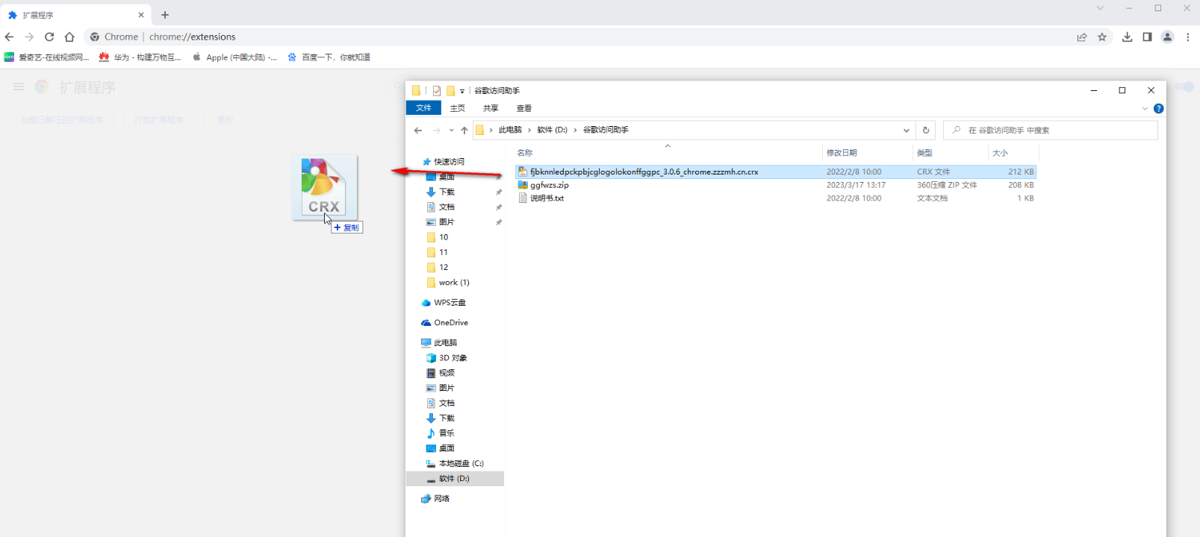The image size is (1200, 537).
Task: Click 此电脑 in the address breadcrumb
Action: [510, 130]
